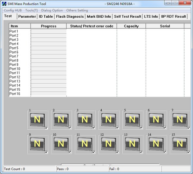Select the port 6 drive icon
This screenshot has height=174, width=193.
[156, 120]
